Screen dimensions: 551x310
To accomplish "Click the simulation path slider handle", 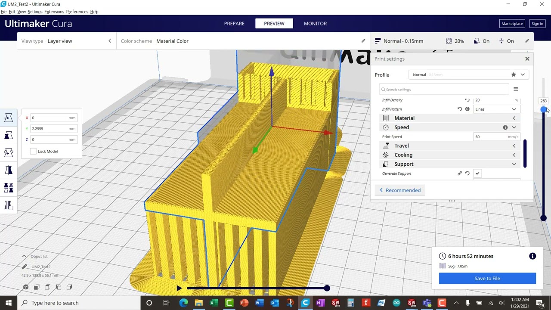I will [327, 288].
